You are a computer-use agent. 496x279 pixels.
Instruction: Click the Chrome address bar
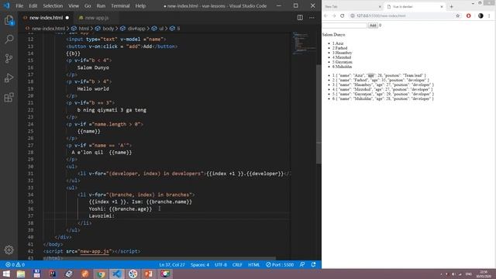pyautogui.click(x=401, y=15)
